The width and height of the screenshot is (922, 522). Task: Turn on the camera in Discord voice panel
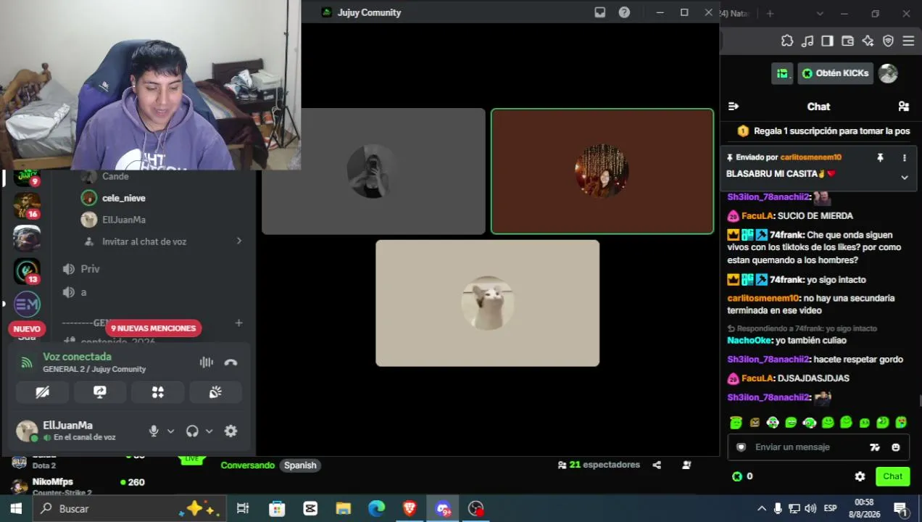[x=43, y=392]
